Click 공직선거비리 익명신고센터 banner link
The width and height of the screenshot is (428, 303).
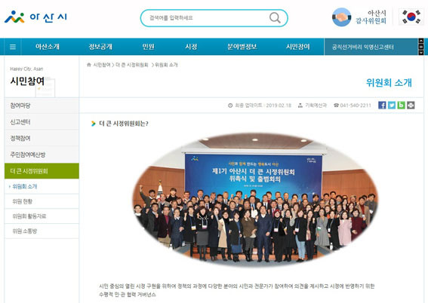tap(363, 47)
